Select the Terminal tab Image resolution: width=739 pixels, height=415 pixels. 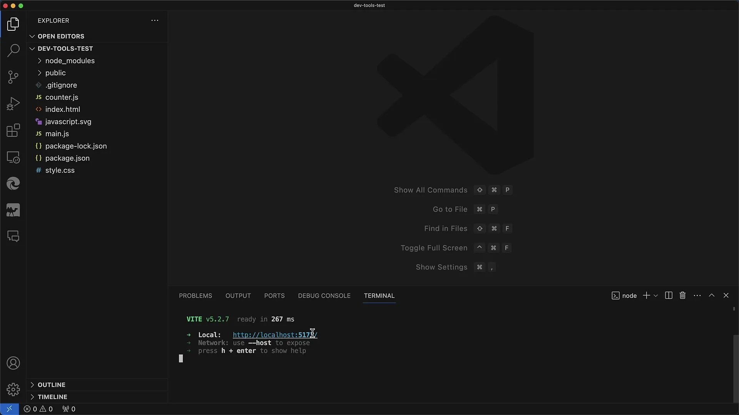(x=379, y=296)
